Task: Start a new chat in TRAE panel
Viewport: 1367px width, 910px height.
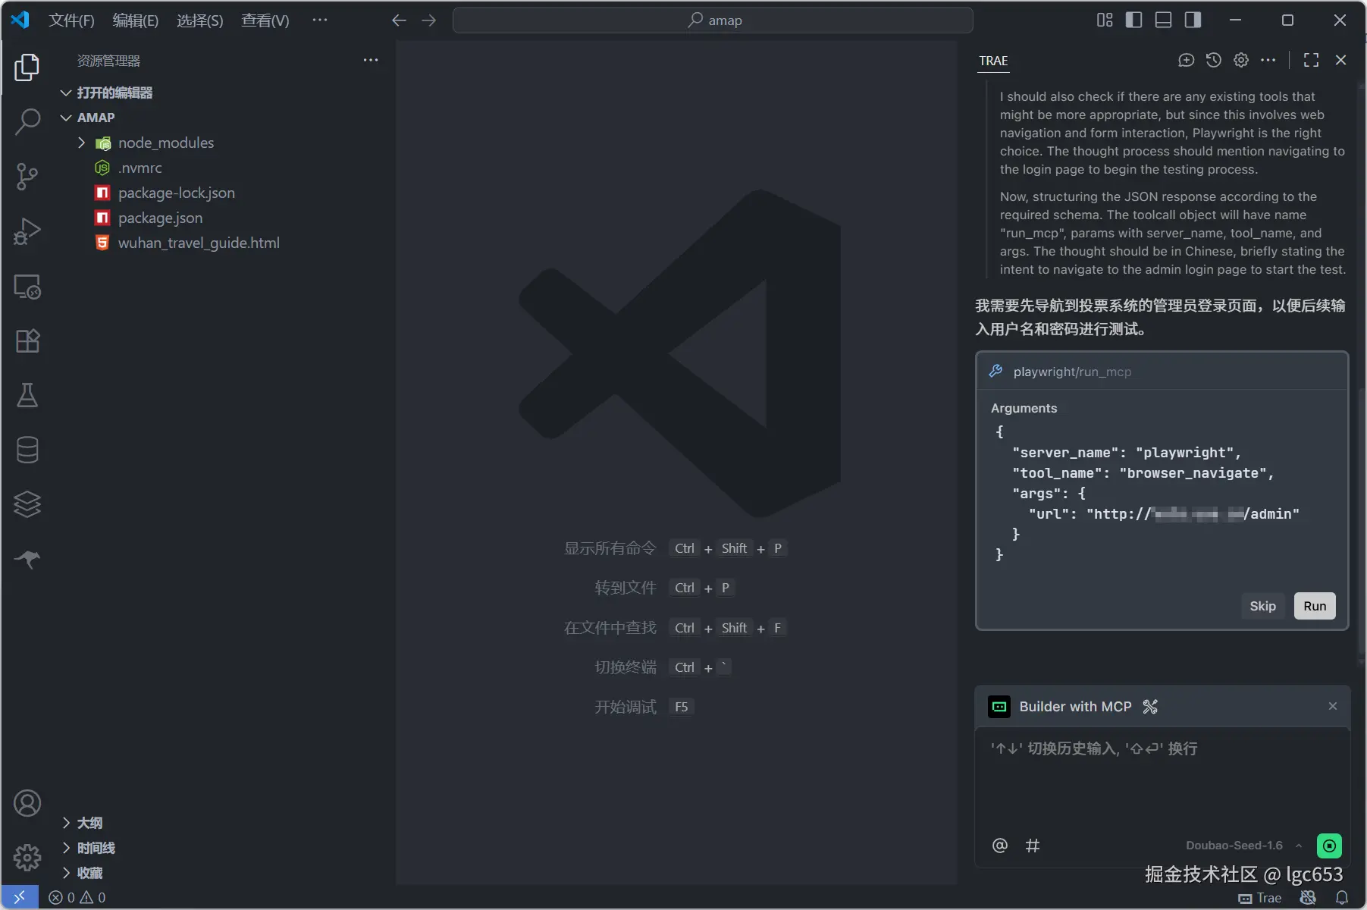Action: coord(1187,61)
